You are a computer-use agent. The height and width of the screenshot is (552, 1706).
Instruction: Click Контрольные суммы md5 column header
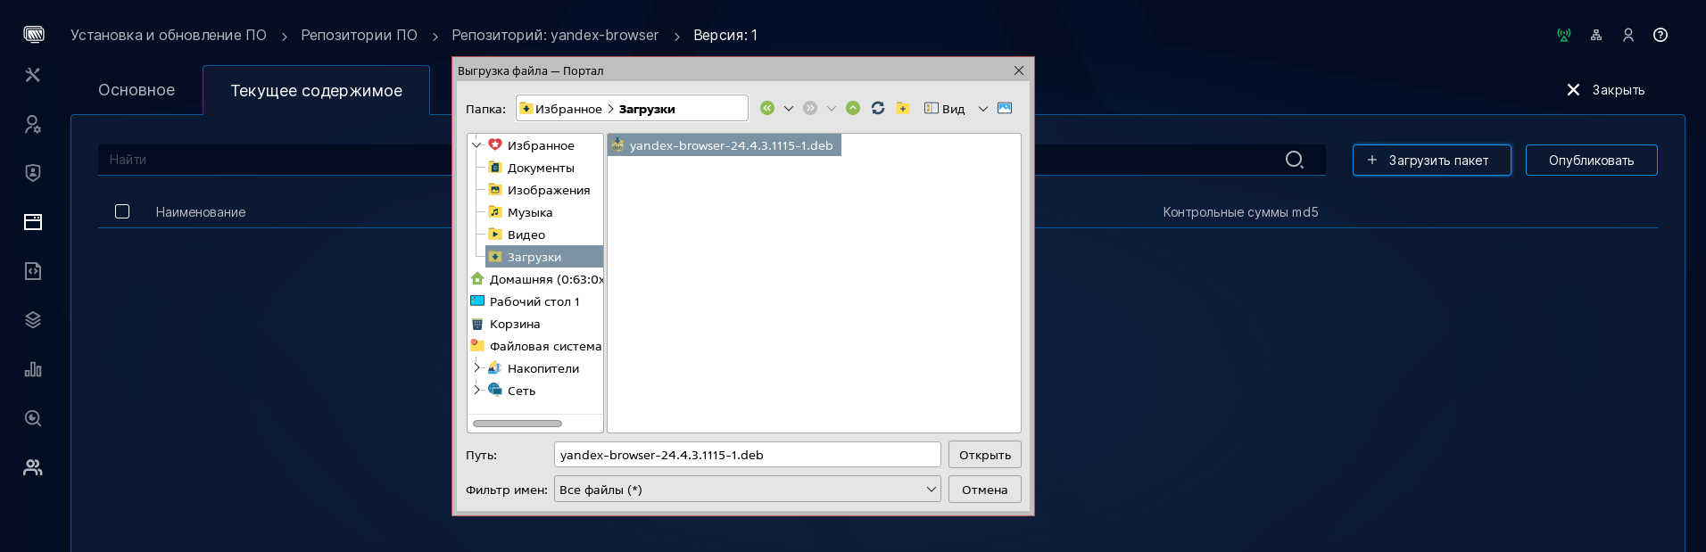(1240, 212)
